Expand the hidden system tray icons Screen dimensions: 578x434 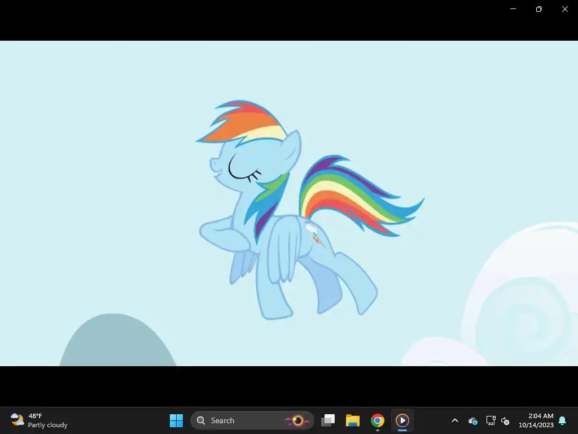click(x=455, y=420)
